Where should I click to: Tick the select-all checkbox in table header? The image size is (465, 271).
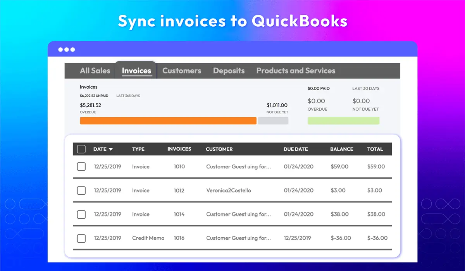coord(81,149)
